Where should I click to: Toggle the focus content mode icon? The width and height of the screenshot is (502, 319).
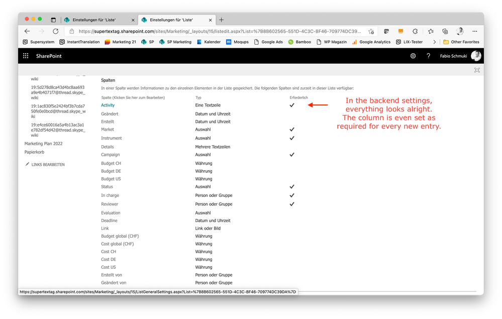[x=477, y=70]
